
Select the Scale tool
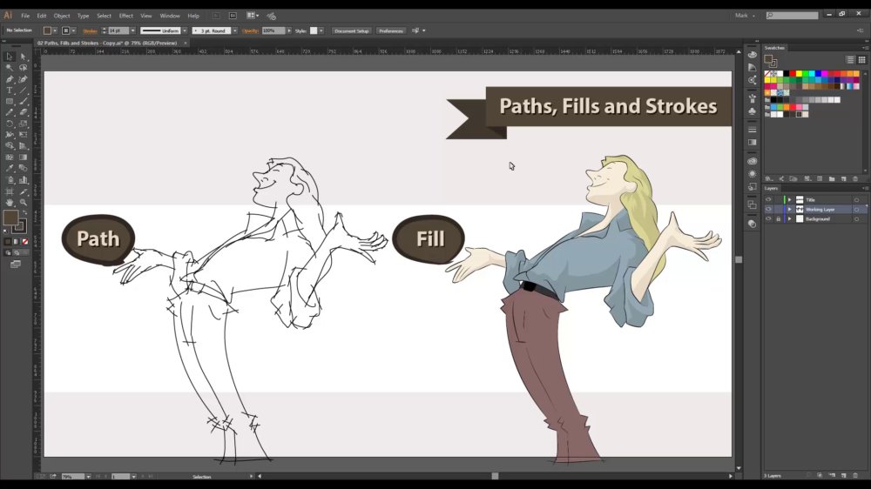pyautogui.click(x=24, y=124)
